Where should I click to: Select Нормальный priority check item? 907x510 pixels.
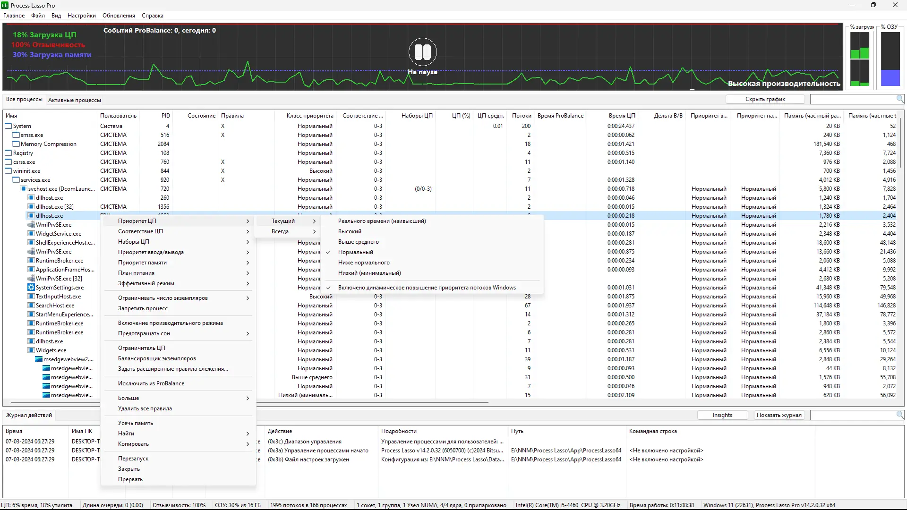click(x=355, y=252)
